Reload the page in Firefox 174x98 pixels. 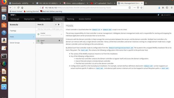pos(18,8)
